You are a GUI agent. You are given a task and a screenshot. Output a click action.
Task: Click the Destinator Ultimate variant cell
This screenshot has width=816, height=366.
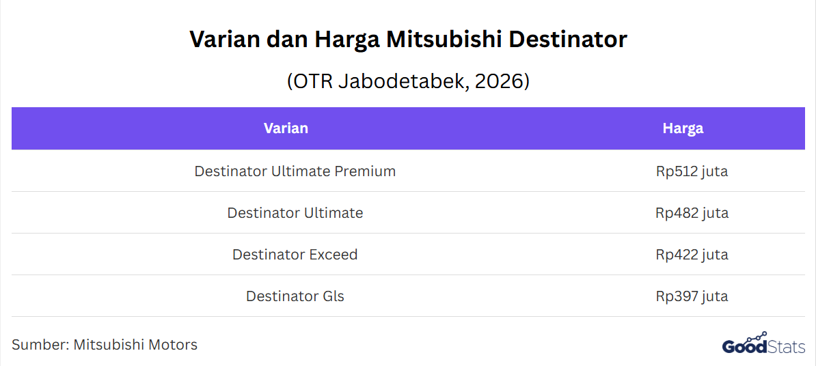(295, 213)
